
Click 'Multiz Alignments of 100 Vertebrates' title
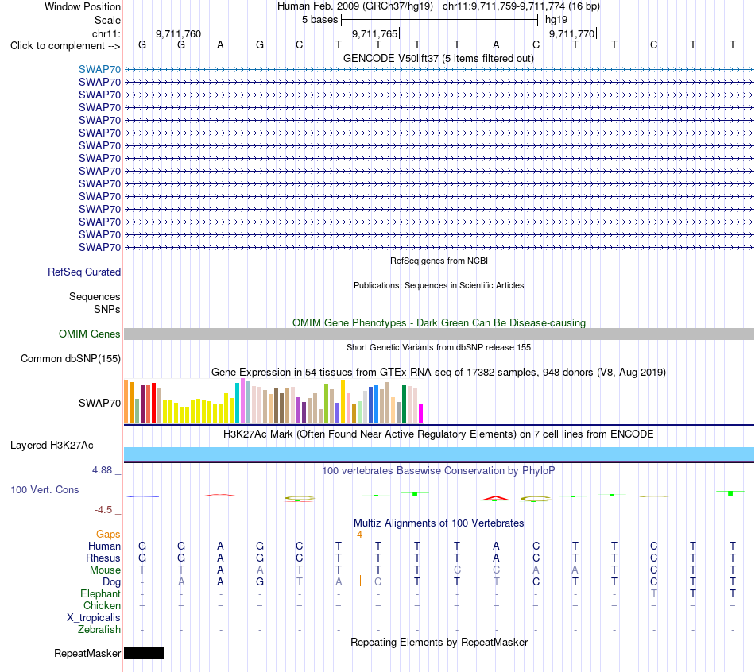coord(439,523)
